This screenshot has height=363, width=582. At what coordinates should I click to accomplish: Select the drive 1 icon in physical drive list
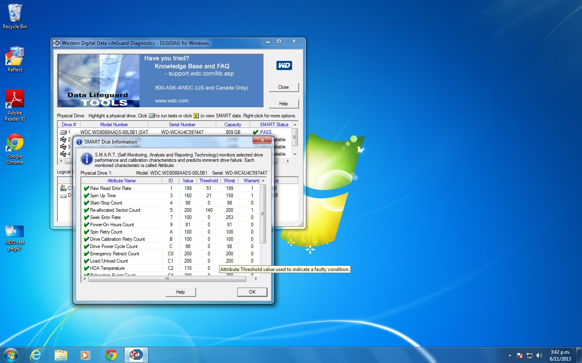[x=63, y=132]
